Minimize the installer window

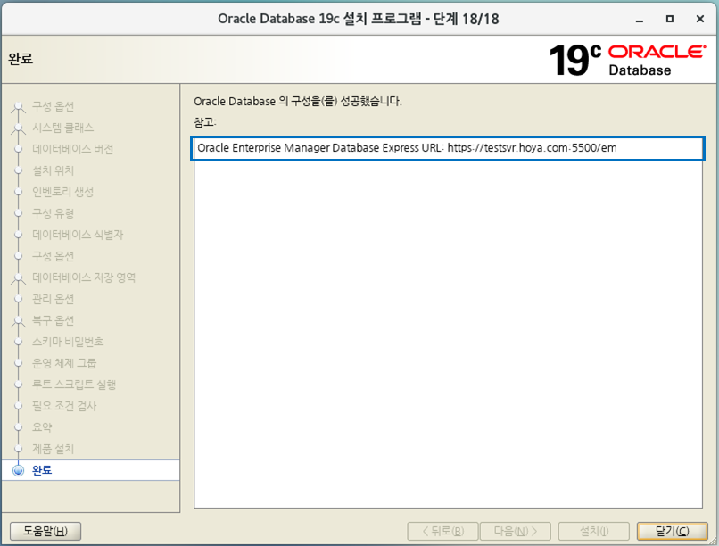640,19
